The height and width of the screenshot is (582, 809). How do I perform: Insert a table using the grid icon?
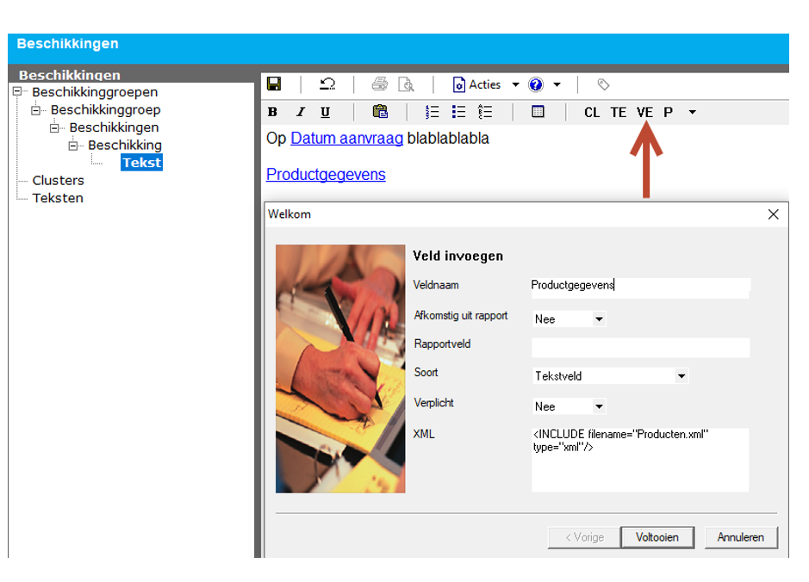(538, 112)
